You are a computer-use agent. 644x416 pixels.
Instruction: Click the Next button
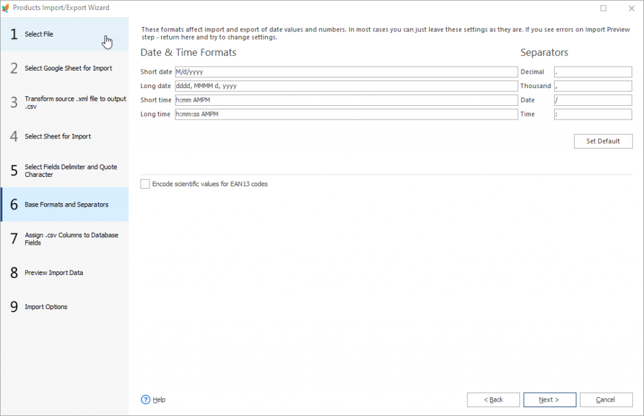coord(549,400)
